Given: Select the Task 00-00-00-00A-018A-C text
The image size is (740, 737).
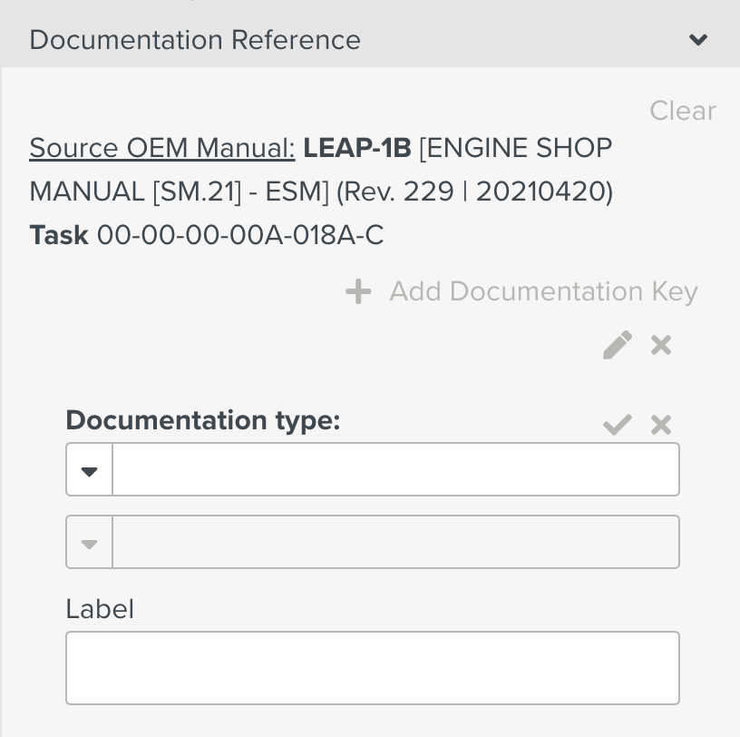Looking at the screenshot, I should coord(207,235).
